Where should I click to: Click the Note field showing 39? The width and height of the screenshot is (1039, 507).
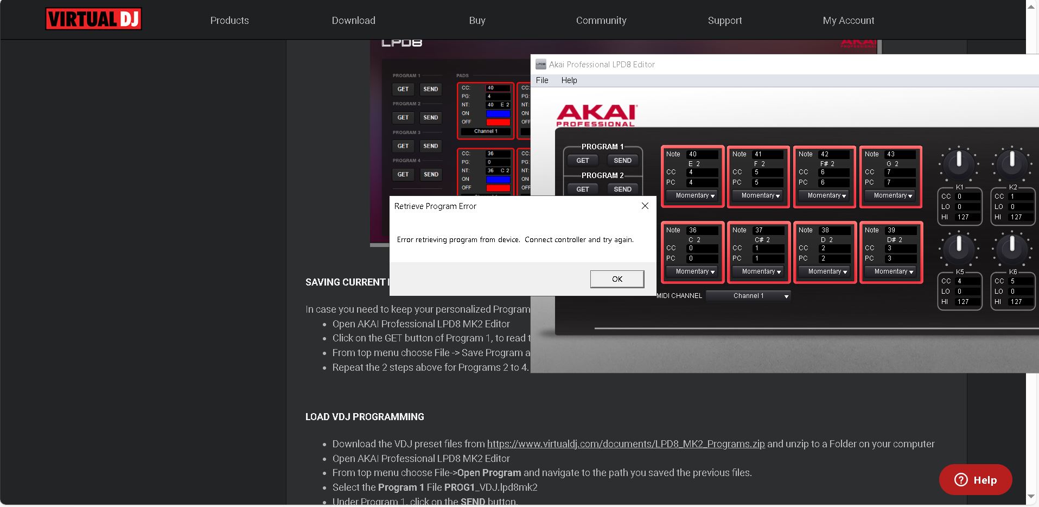pos(901,230)
